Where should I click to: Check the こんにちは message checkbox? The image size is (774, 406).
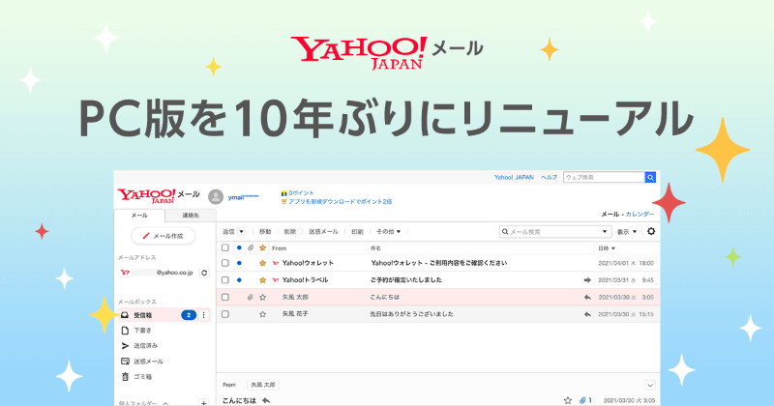tap(225, 297)
